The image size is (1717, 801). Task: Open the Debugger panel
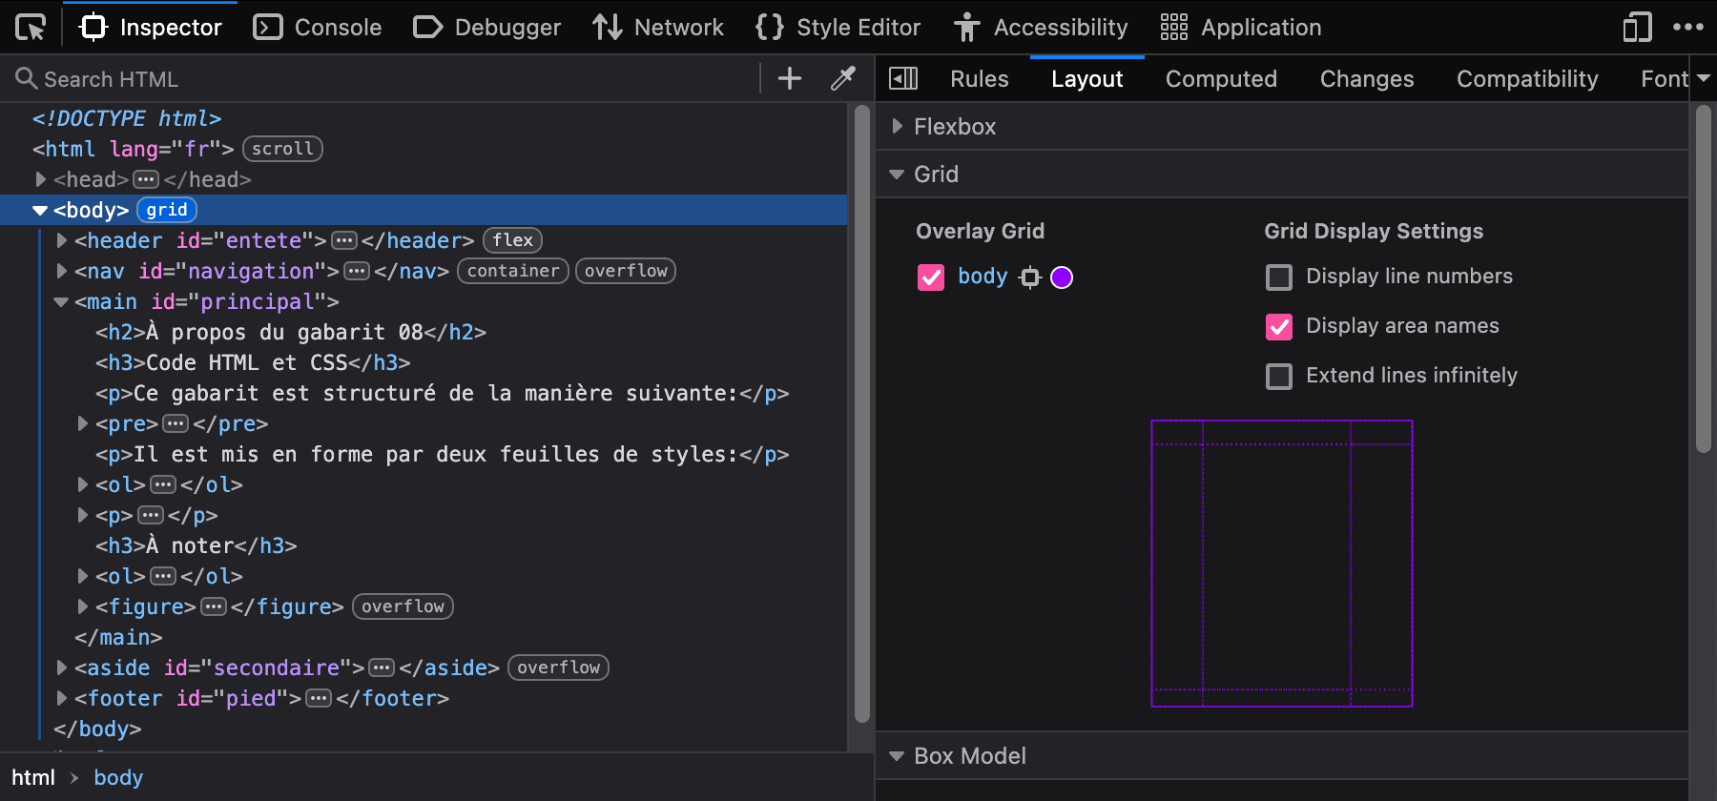486,28
